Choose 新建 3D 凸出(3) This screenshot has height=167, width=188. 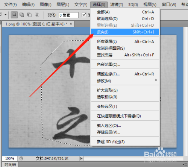[x=125, y=142]
